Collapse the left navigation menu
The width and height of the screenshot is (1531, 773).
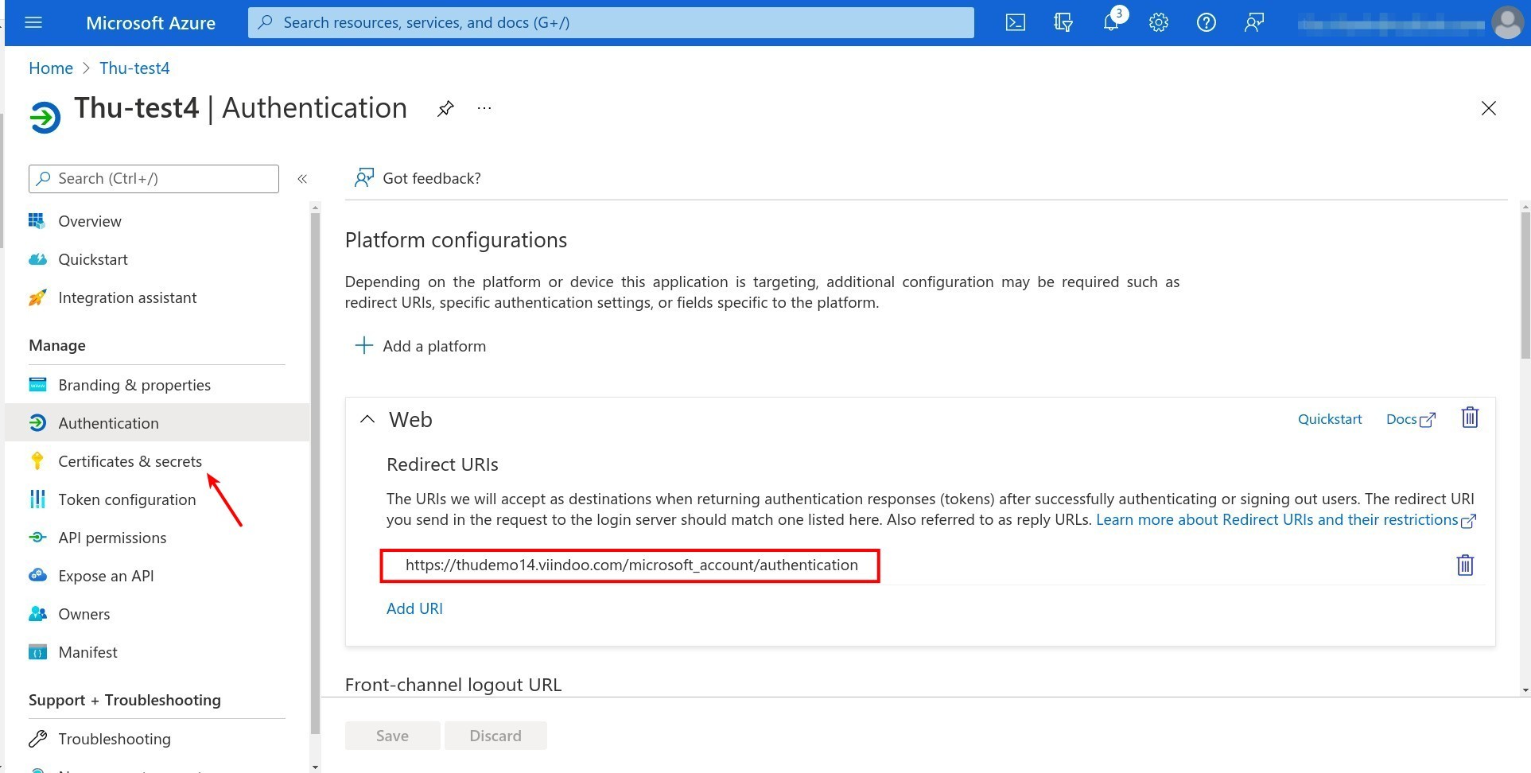click(x=302, y=179)
